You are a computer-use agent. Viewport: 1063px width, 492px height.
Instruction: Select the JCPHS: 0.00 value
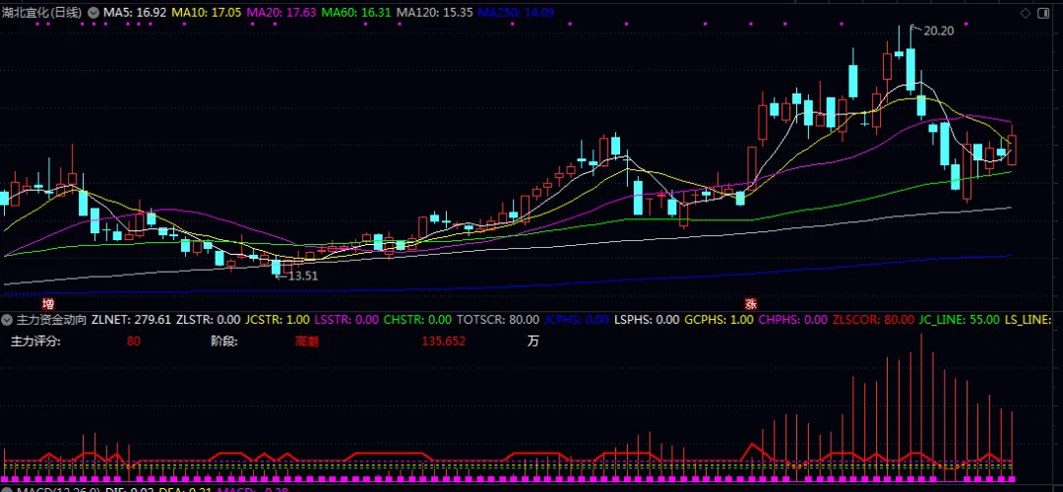click(x=576, y=319)
